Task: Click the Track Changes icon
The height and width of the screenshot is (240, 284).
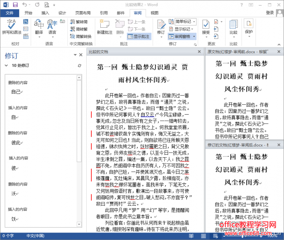Action: point(160,26)
